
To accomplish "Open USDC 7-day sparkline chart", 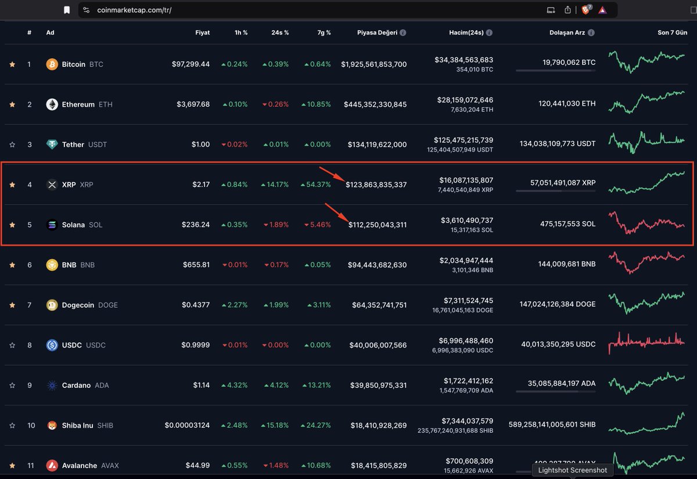I will tap(646, 343).
